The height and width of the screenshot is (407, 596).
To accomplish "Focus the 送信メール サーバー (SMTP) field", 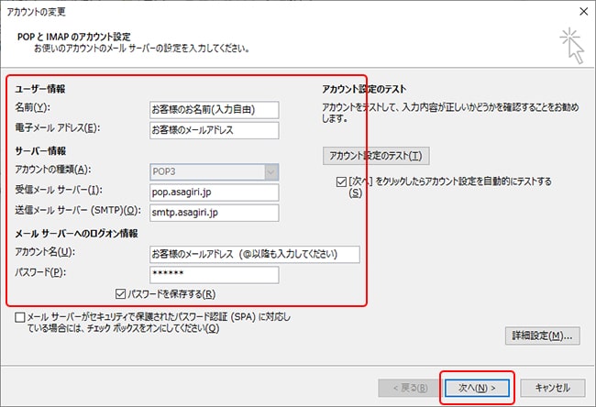I will click(x=214, y=214).
